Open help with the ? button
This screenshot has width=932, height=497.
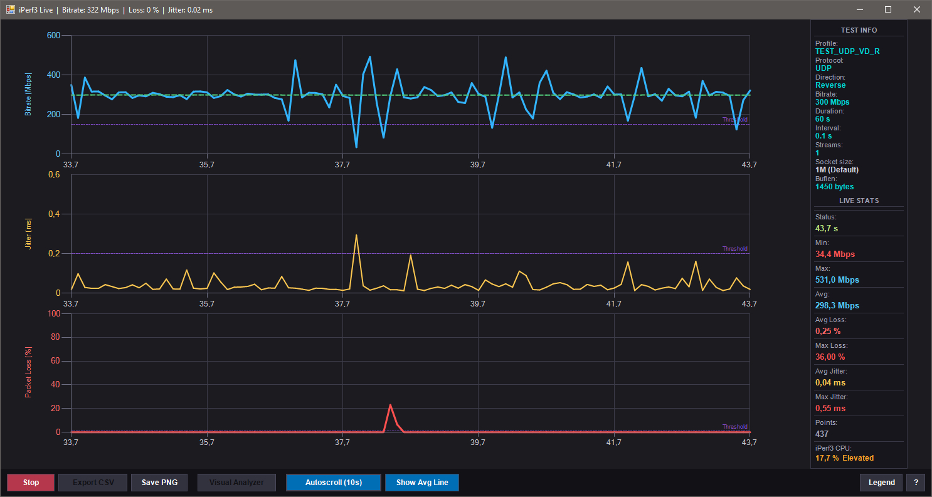pyautogui.click(x=916, y=483)
